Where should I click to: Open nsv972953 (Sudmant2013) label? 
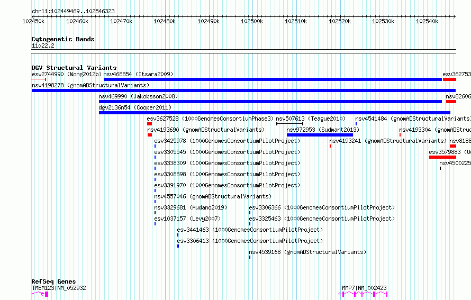tap(323, 130)
